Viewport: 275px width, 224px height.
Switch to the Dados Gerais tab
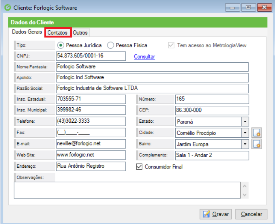point(27,32)
